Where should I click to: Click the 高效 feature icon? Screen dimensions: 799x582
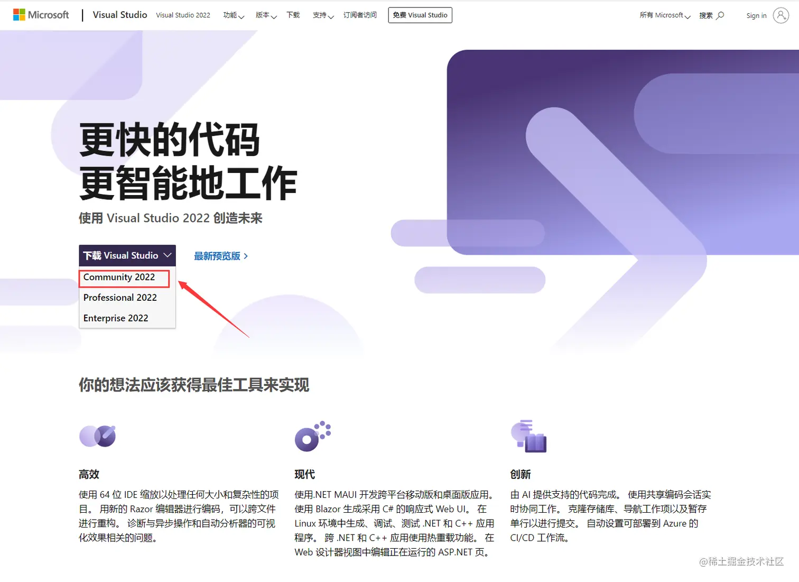(x=98, y=436)
